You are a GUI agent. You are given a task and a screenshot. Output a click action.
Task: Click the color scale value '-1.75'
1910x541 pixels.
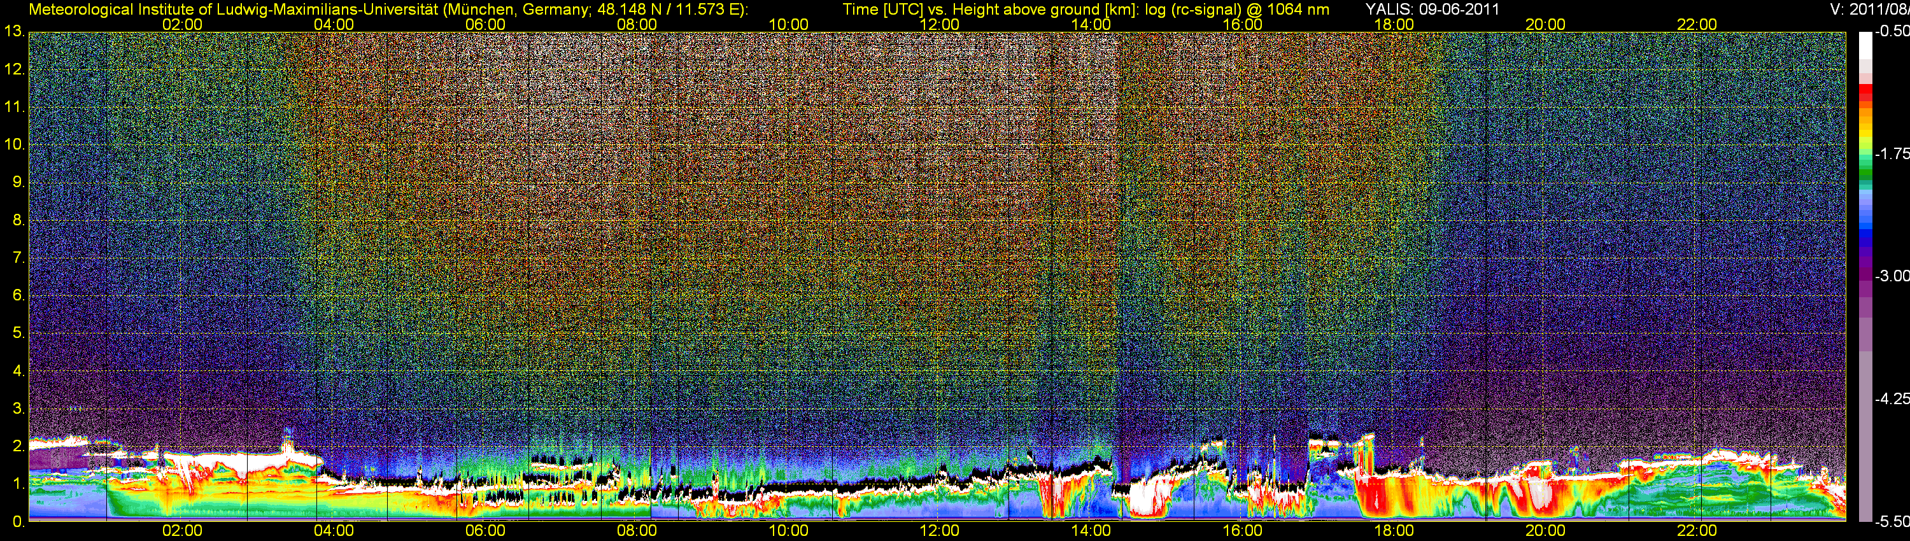(x=1892, y=153)
